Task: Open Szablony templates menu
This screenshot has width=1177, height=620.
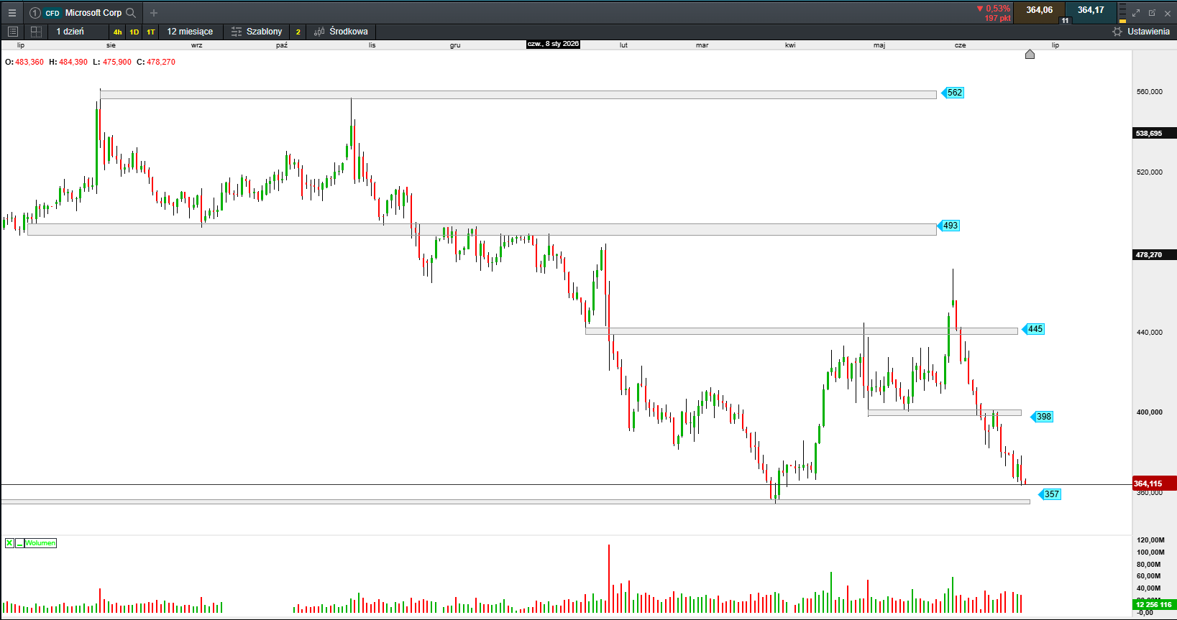Action: [x=257, y=32]
